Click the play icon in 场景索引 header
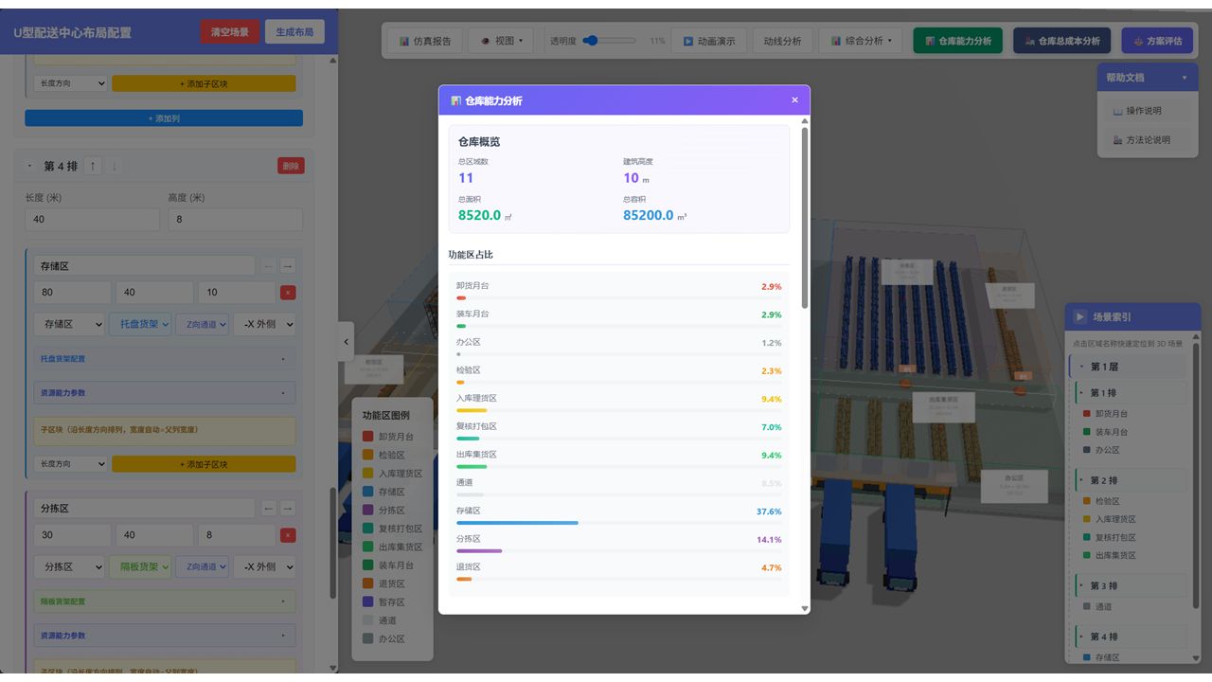The image size is (1212, 682). point(1080,317)
